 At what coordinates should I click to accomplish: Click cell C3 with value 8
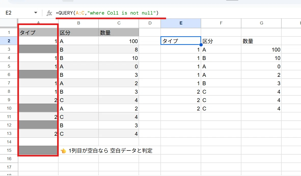click(x=119, y=49)
